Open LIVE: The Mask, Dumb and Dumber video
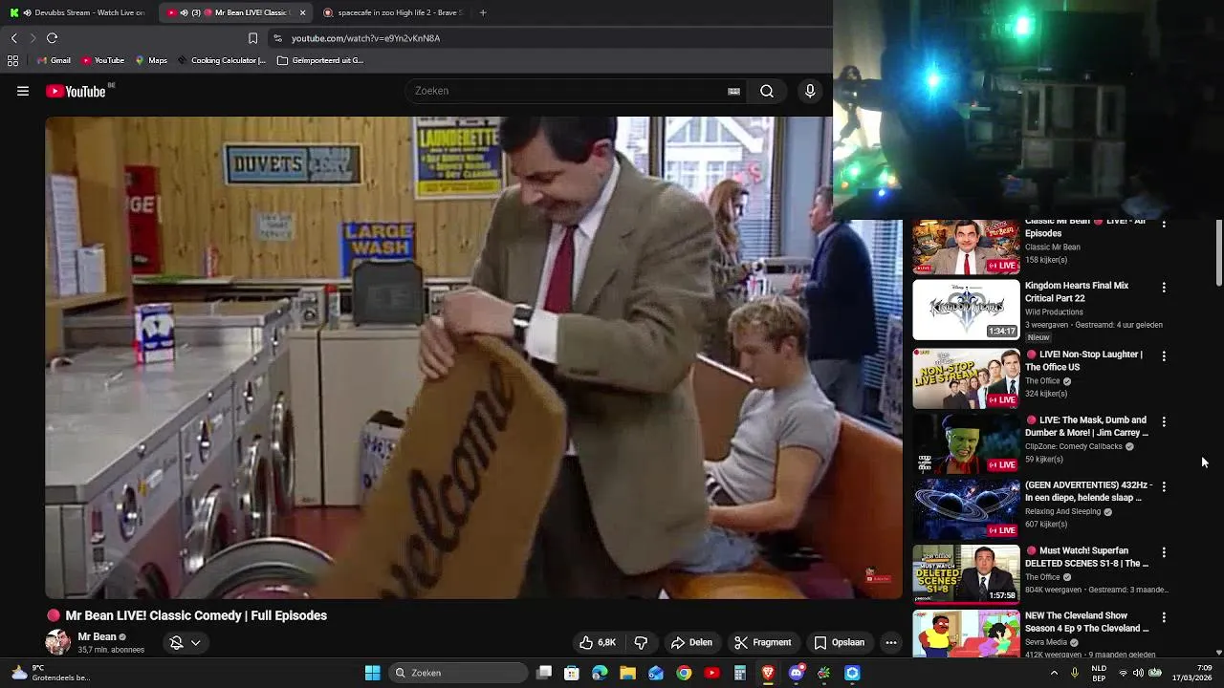The height and width of the screenshot is (688, 1224). (x=1087, y=426)
